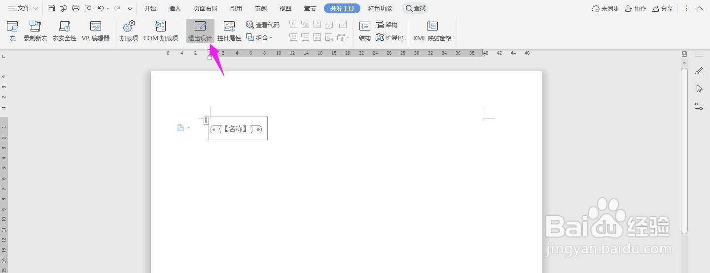Insert the date picker control
This screenshot has width=710, height=273.
coord(318,37)
